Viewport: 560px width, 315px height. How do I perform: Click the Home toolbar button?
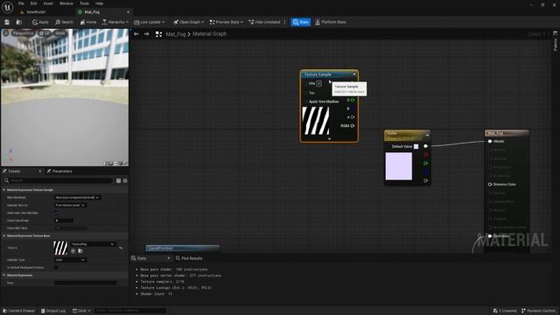(88, 22)
